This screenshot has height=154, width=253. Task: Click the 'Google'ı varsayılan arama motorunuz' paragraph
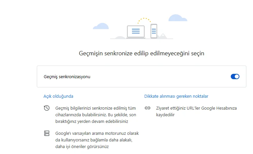[97, 140]
